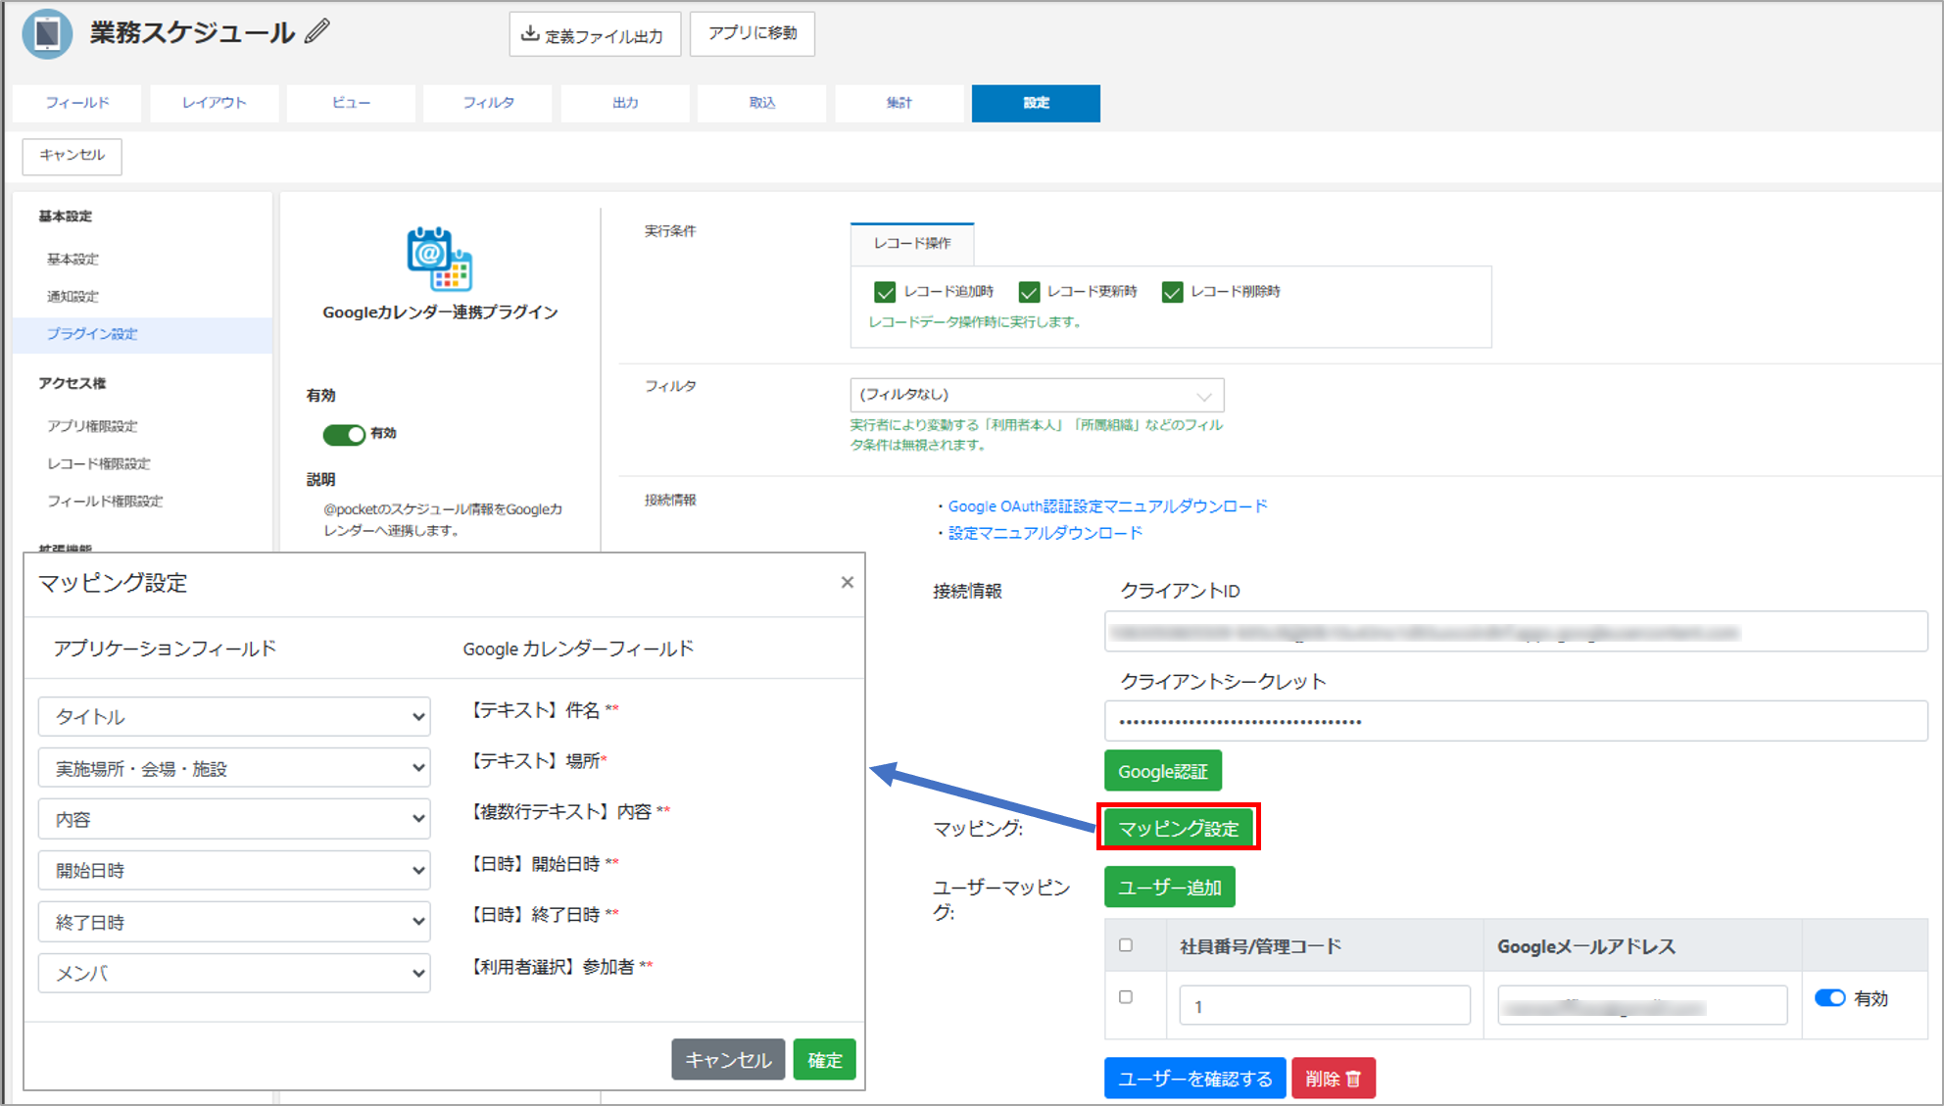Click the クライアントシークレット input field

[1516, 722]
